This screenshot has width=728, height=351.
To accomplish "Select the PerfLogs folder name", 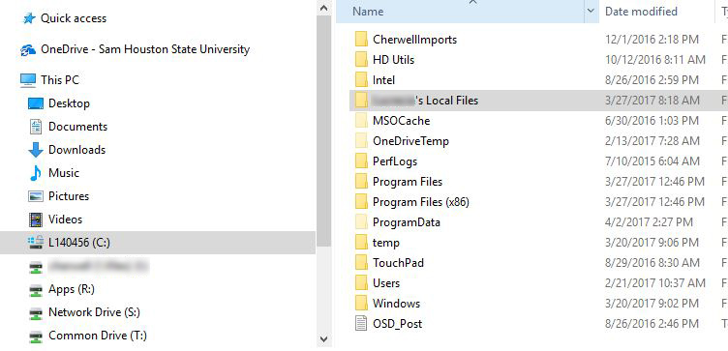I will pos(395,161).
